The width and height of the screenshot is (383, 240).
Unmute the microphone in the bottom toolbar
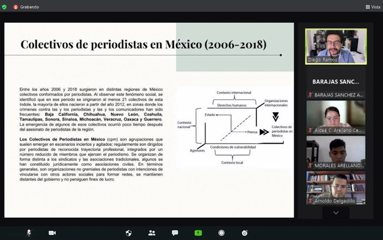click(x=29, y=233)
